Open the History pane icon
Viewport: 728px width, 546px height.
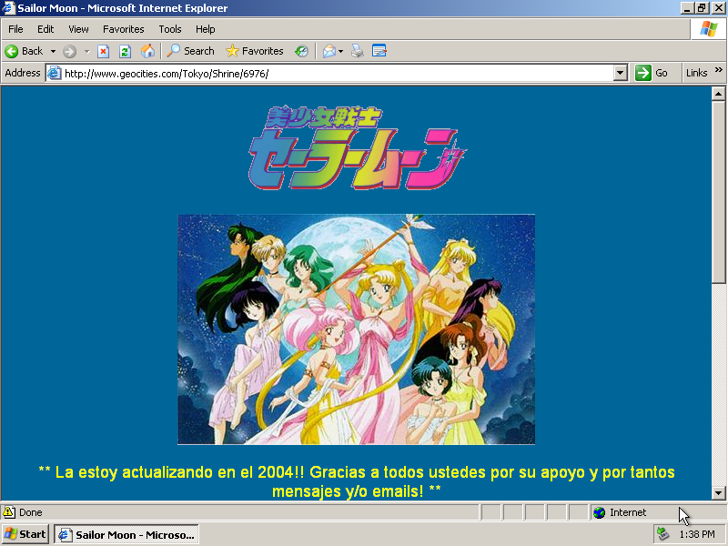pos(301,51)
